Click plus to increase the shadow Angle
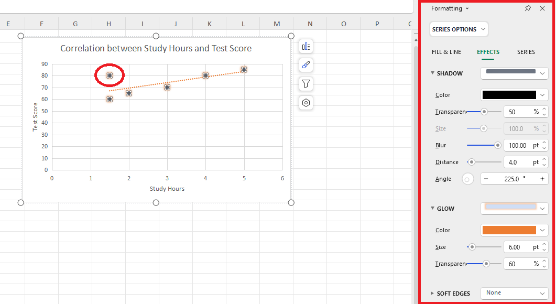556x304 pixels. (541, 179)
